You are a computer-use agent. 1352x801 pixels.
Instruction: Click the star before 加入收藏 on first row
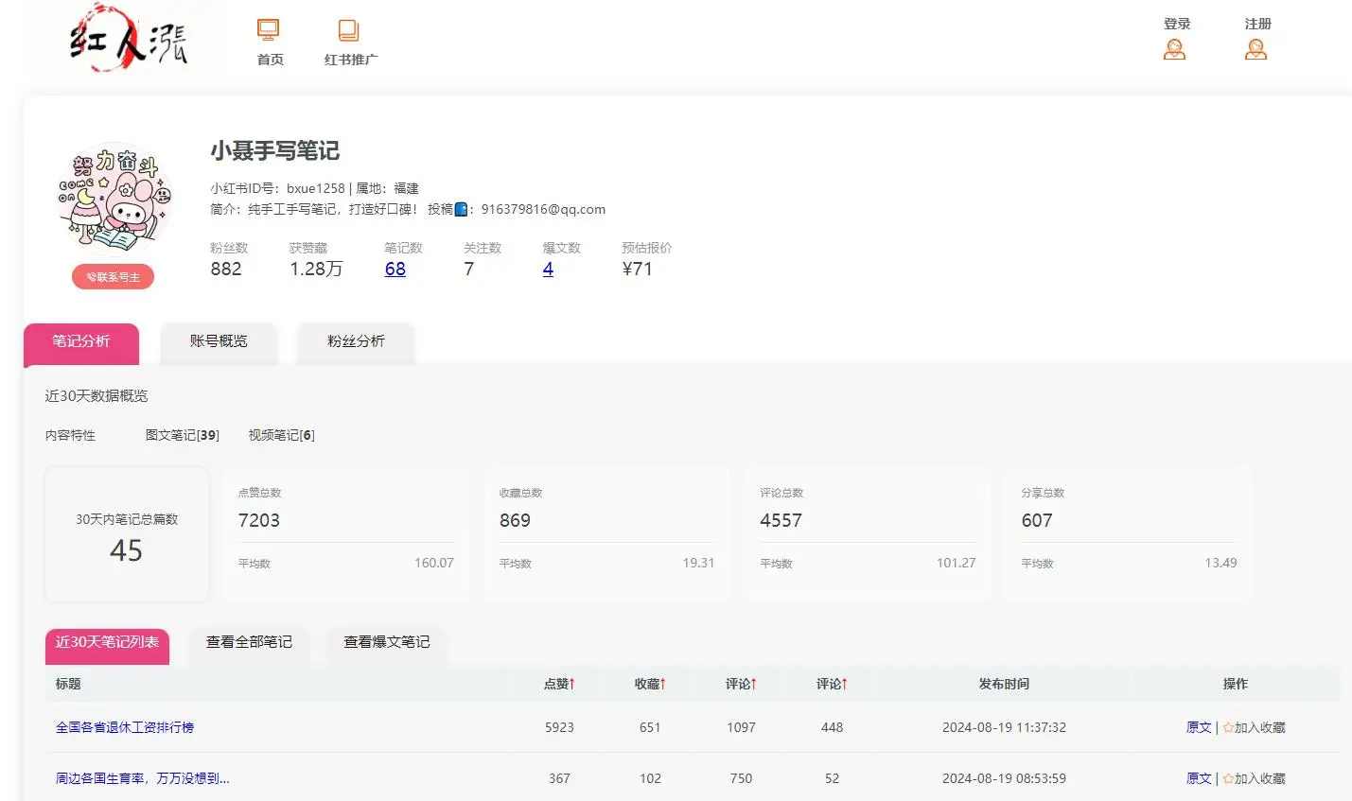(1227, 727)
